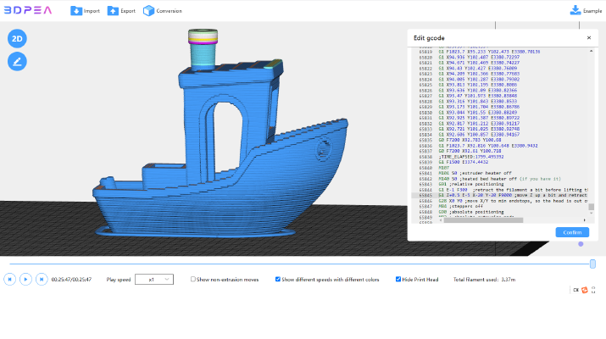Viewport: 606px width, 339px height.
Task: Open the Export option
Action: click(121, 11)
